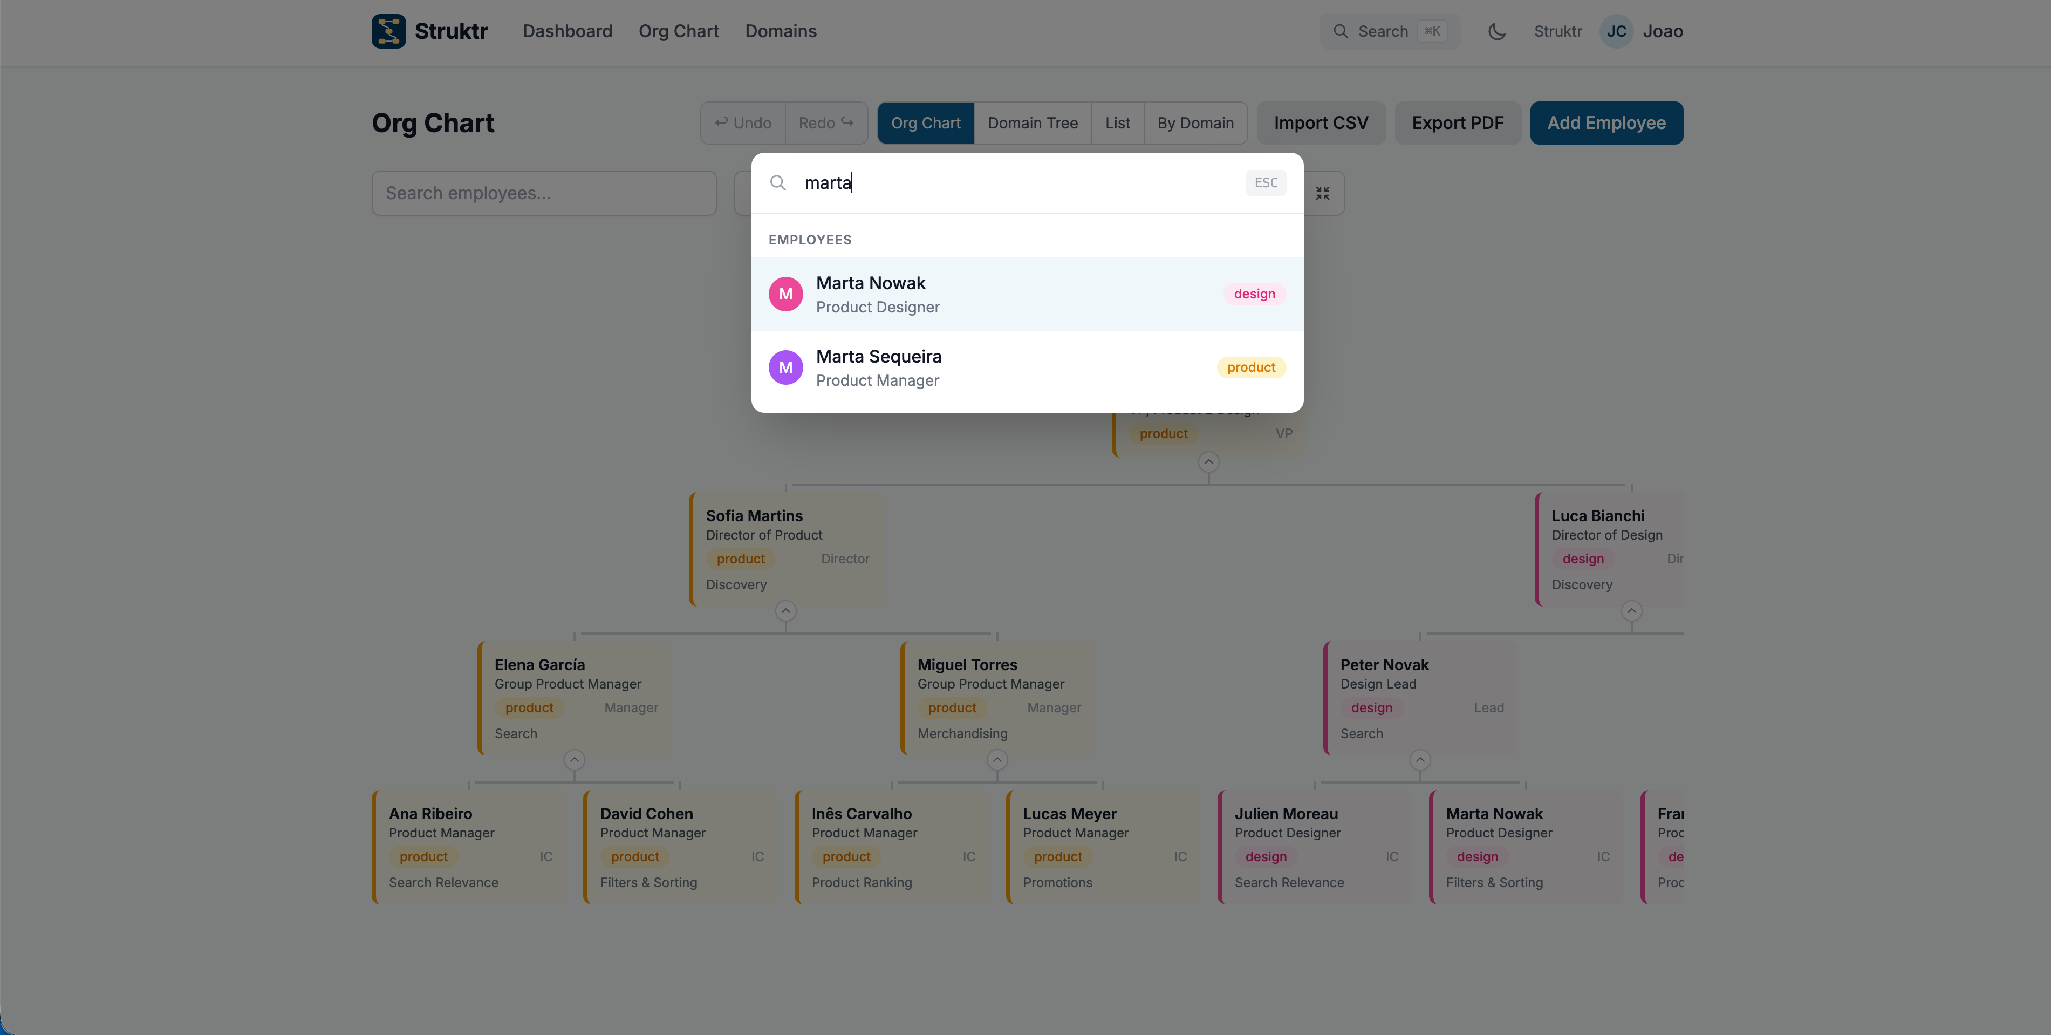Click the Search employees input field
This screenshot has width=2051, height=1035.
click(x=544, y=193)
